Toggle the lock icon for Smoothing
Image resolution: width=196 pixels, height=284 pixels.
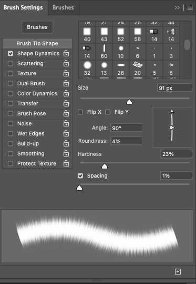pyautogui.click(x=66, y=153)
